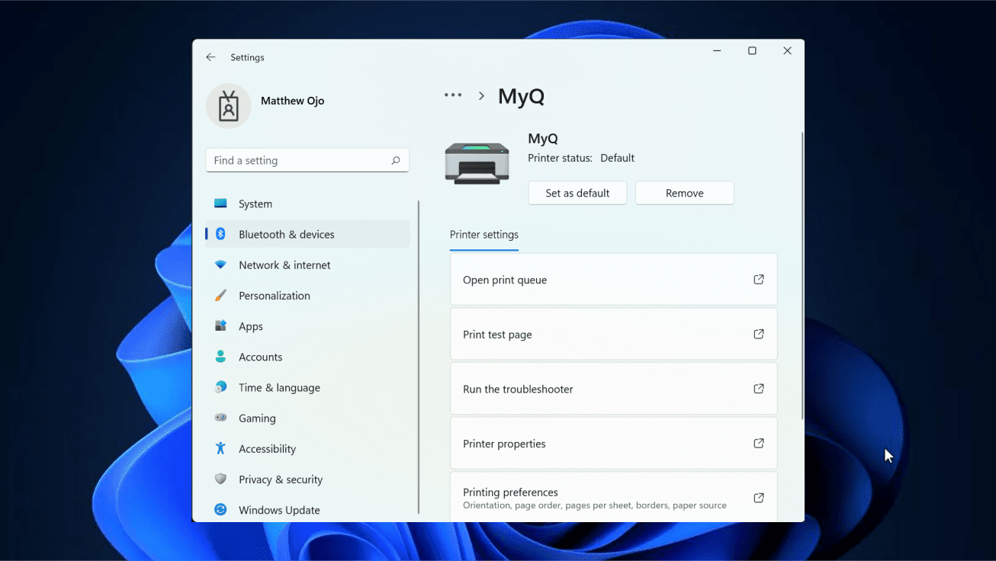Click the Bluetooth & devices icon
The height and width of the screenshot is (561, 996).
coord(220,234)
